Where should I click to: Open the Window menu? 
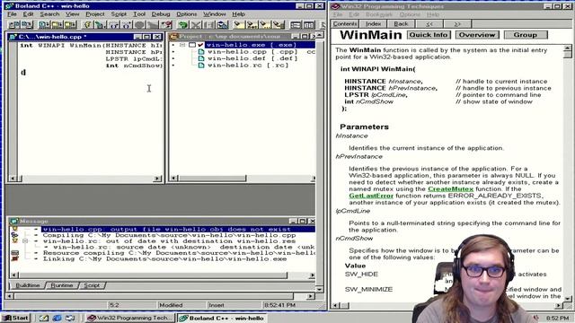215,14
